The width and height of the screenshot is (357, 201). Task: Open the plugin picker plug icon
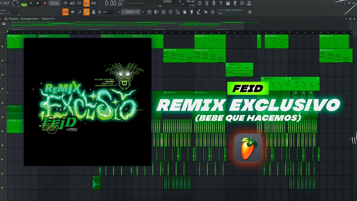pos(192,12)
